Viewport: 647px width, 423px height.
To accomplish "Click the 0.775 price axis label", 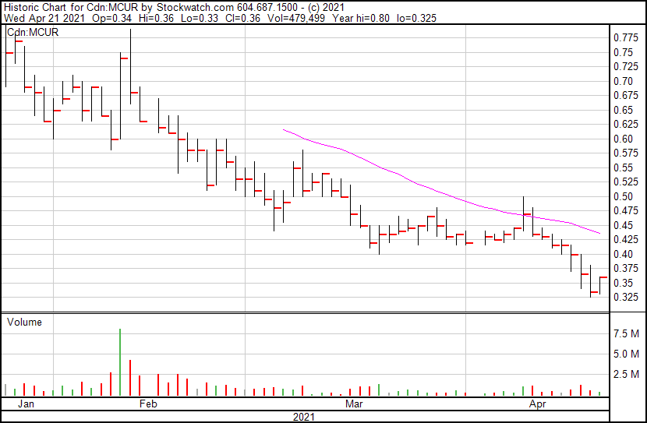I will pos(625,38).
